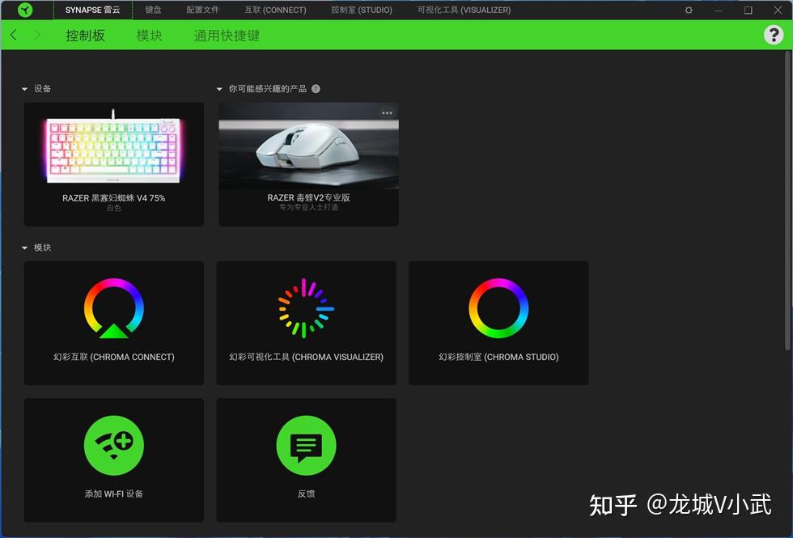Open the 通用快捷键 tab
Screen dimensions: 793x538
pos(227,35)
